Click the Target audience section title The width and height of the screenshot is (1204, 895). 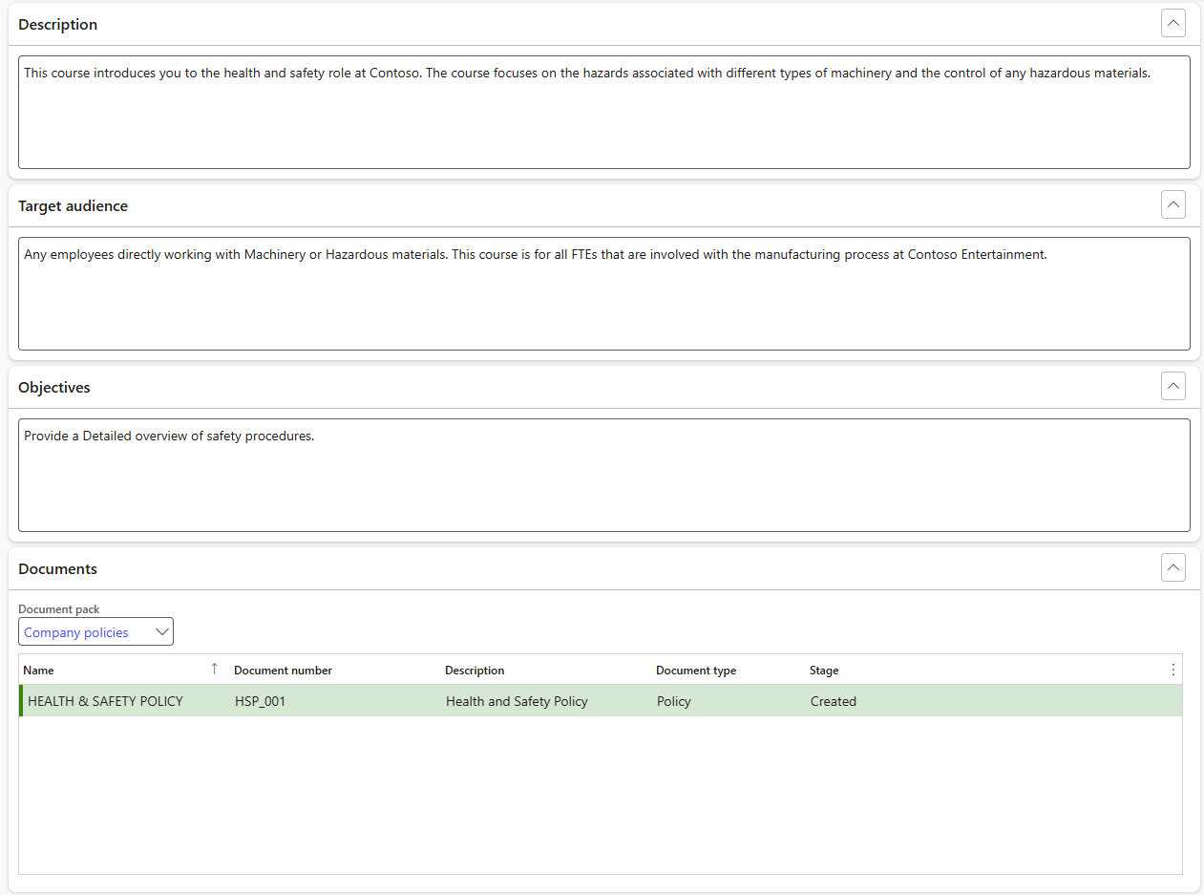coord(74,206)
